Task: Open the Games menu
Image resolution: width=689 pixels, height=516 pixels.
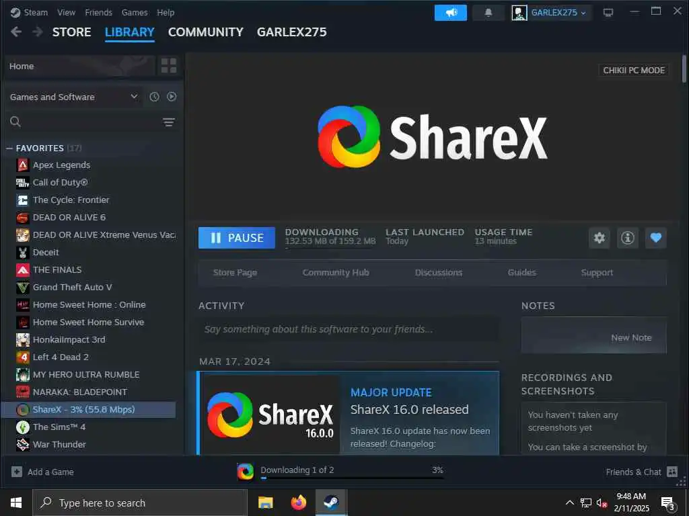Action: (x=135, y=12)
